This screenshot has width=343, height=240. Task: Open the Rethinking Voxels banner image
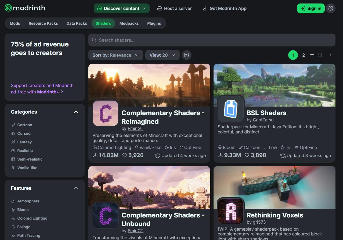pyautogui.click(x=275, y=187)
